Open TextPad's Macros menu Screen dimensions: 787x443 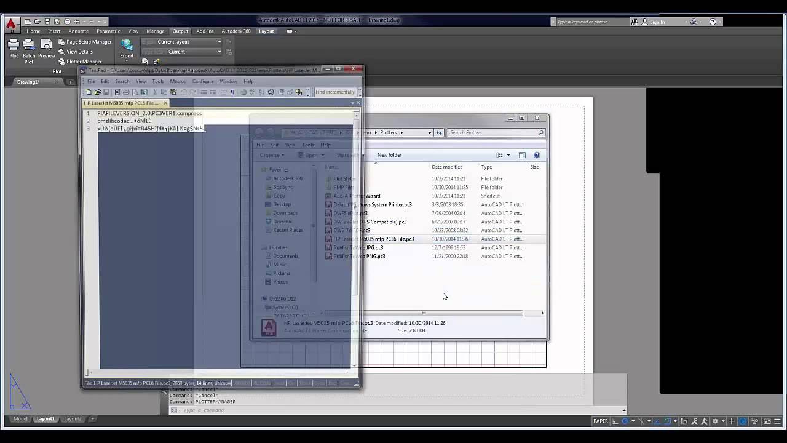[178, 81]
